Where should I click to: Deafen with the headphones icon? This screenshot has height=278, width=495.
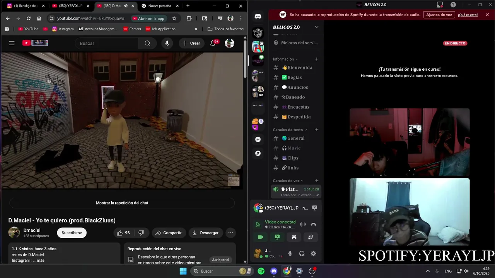pos(302,254)
